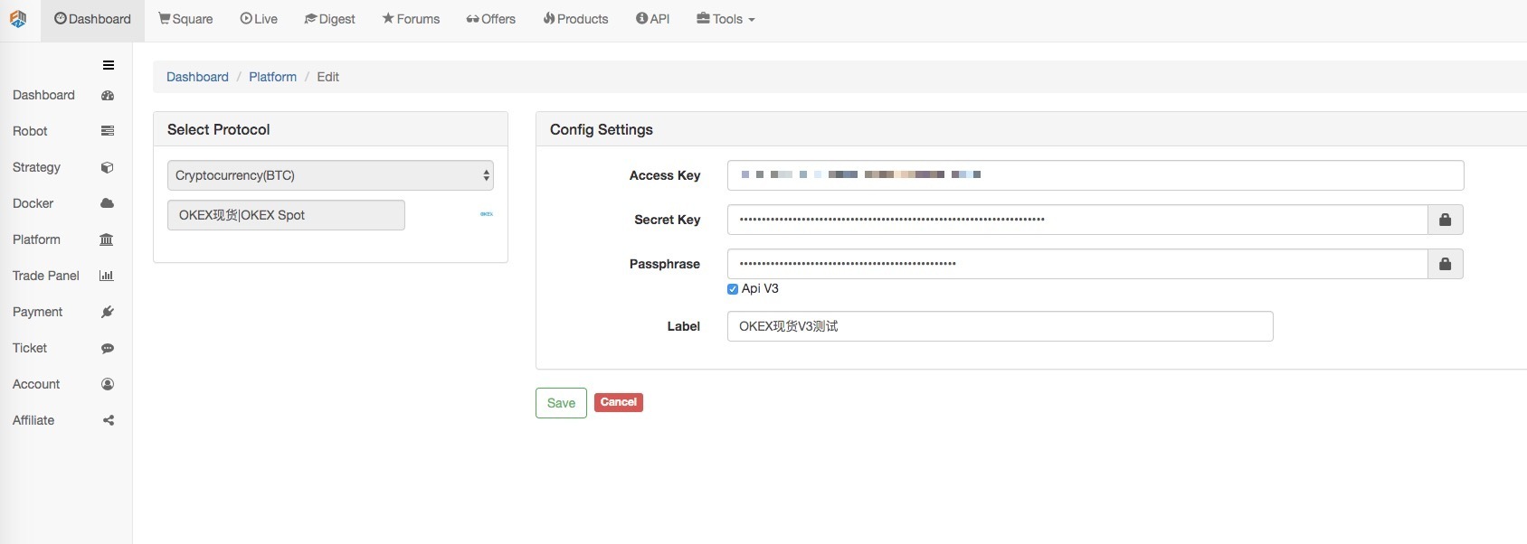Open the OKEX Spot exchange selector

286,215
